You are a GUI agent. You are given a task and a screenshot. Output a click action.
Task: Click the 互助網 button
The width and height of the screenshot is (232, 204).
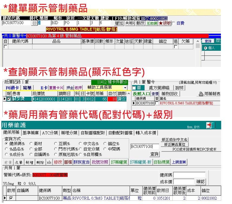point(152,23)
